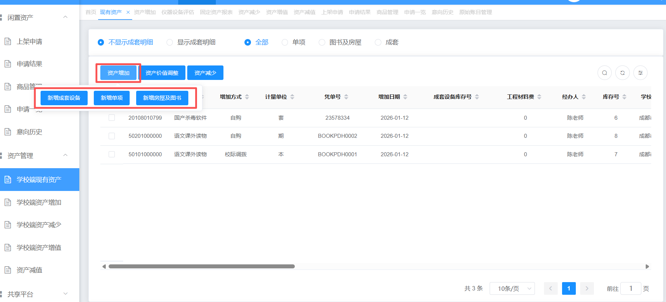Click the 资产价值调整 button
The image size is (666, 302).
[x=162, y=73]
